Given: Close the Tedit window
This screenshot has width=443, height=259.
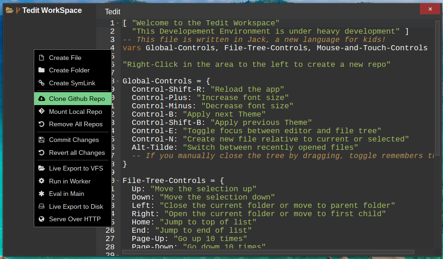Looking at the screenshot, I should (430, 9).
